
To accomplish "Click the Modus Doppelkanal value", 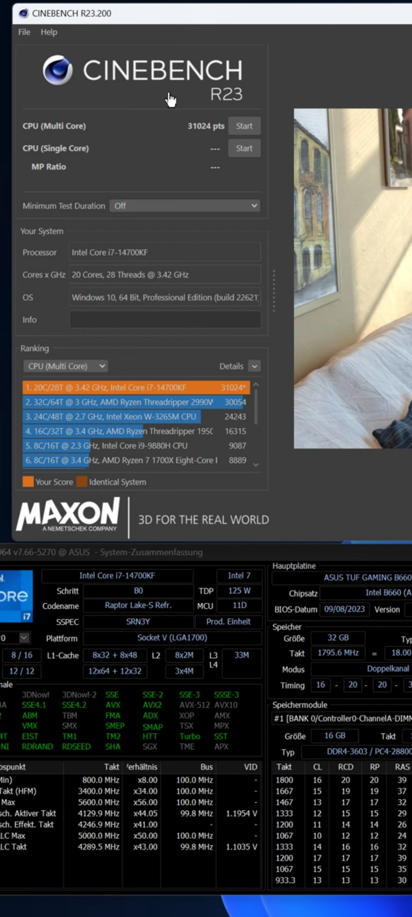I will click(362, 669).
